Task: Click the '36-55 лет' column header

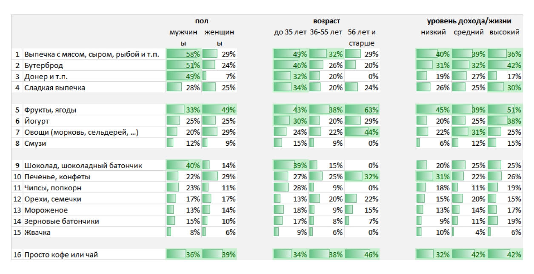Action: (x=326, y=32)
